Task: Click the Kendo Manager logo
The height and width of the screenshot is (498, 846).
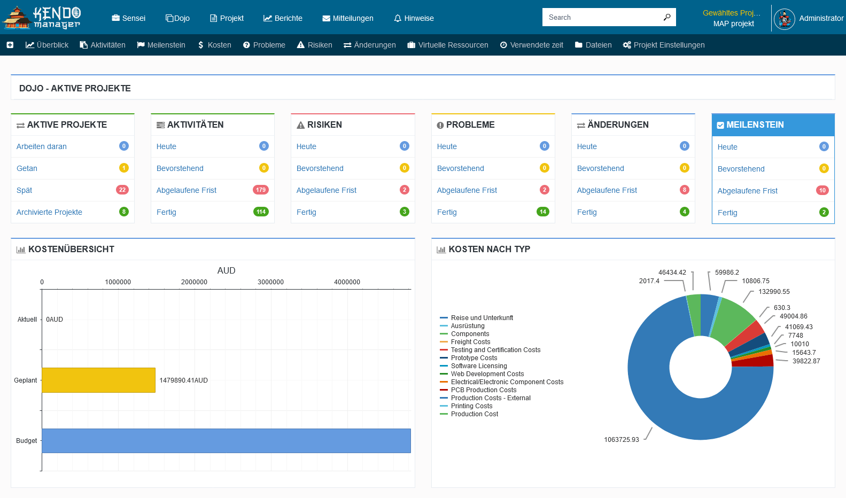Action: pos(42,17)
